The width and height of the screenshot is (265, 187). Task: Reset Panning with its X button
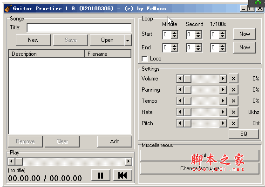[233, 90]
